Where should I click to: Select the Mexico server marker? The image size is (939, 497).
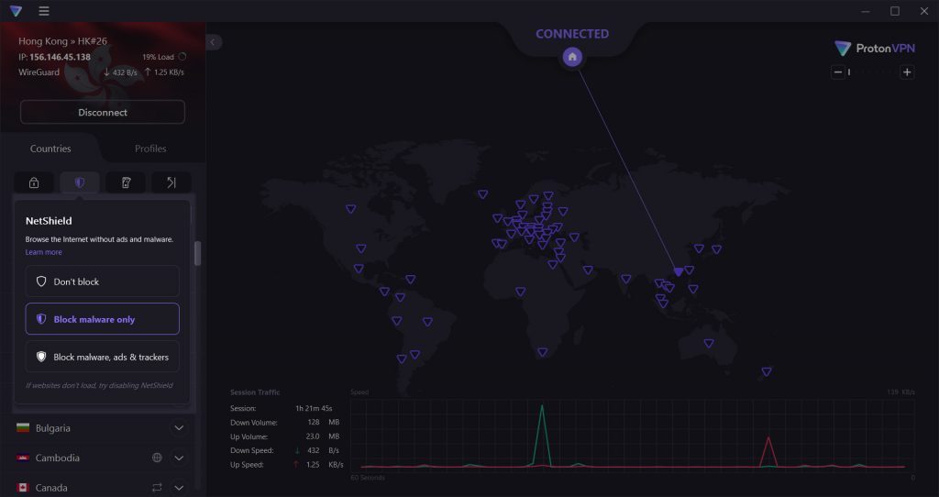tap(359, 269)
